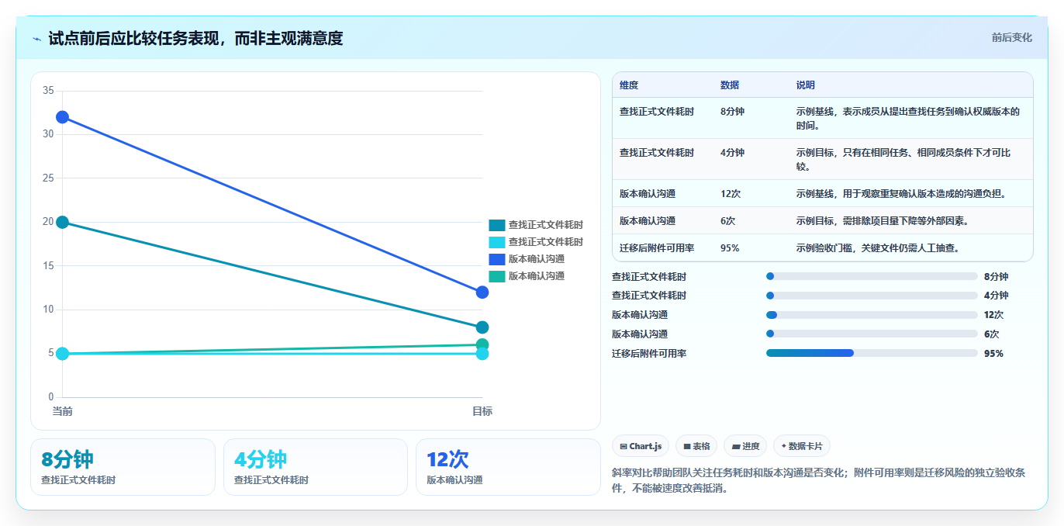Click the 4分钟 data card
Viewport: 1064px width, 526px height.
tap(316, 467)
